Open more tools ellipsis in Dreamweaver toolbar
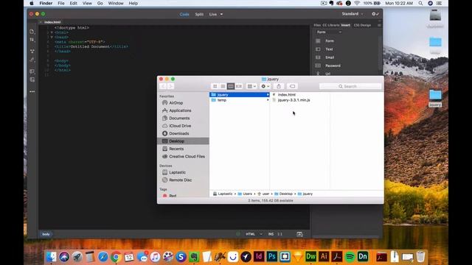The image size is (472, 265). tap(32, 91)
